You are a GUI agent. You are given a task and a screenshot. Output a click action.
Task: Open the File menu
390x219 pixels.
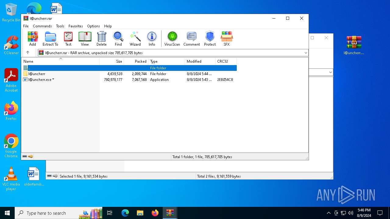26,26
